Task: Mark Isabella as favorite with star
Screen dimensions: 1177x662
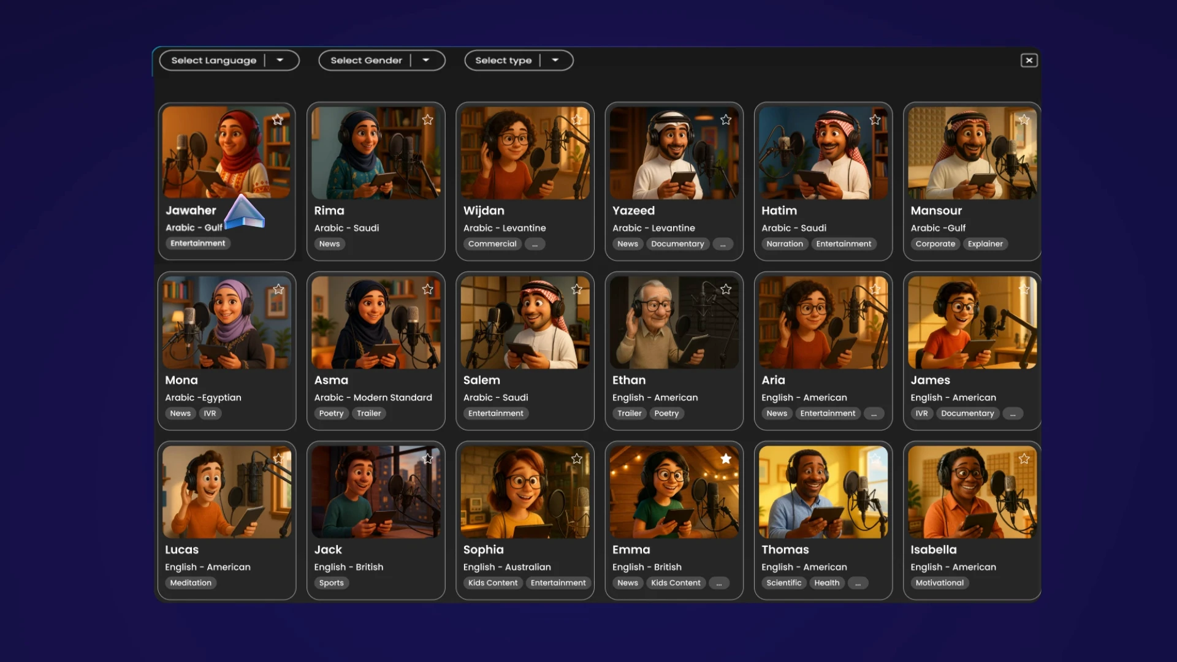Action: click(x=1024, y=458)
